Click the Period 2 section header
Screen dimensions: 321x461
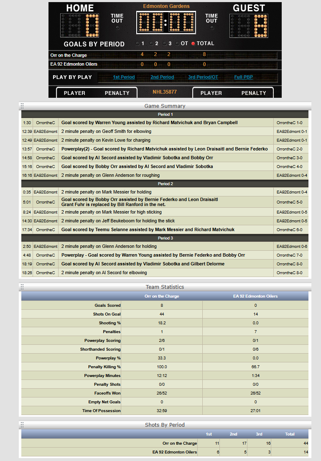point(165,184)
